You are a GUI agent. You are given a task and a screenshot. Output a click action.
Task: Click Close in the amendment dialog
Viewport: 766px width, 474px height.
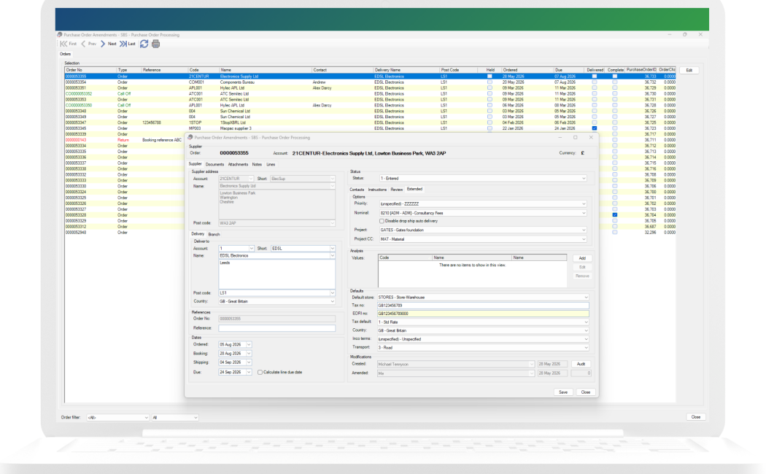coord(586,392)
